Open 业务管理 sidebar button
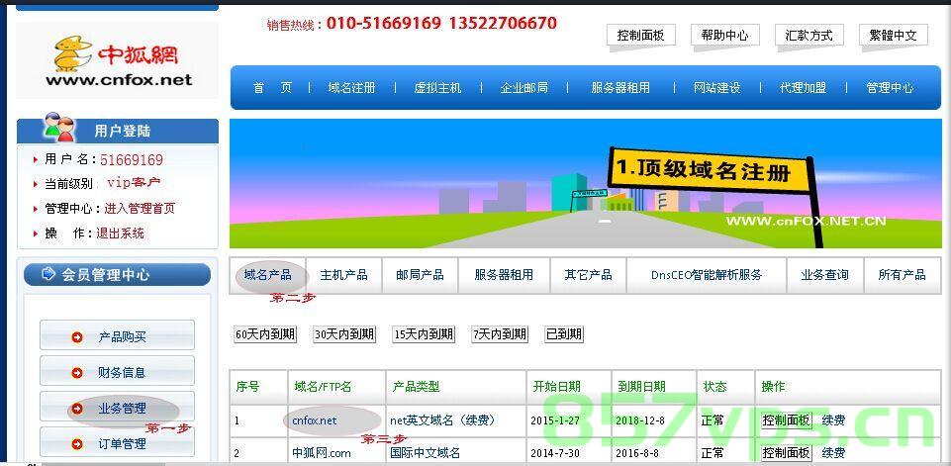951x466 pixels. pyautogui.click(x=117, y=407)
